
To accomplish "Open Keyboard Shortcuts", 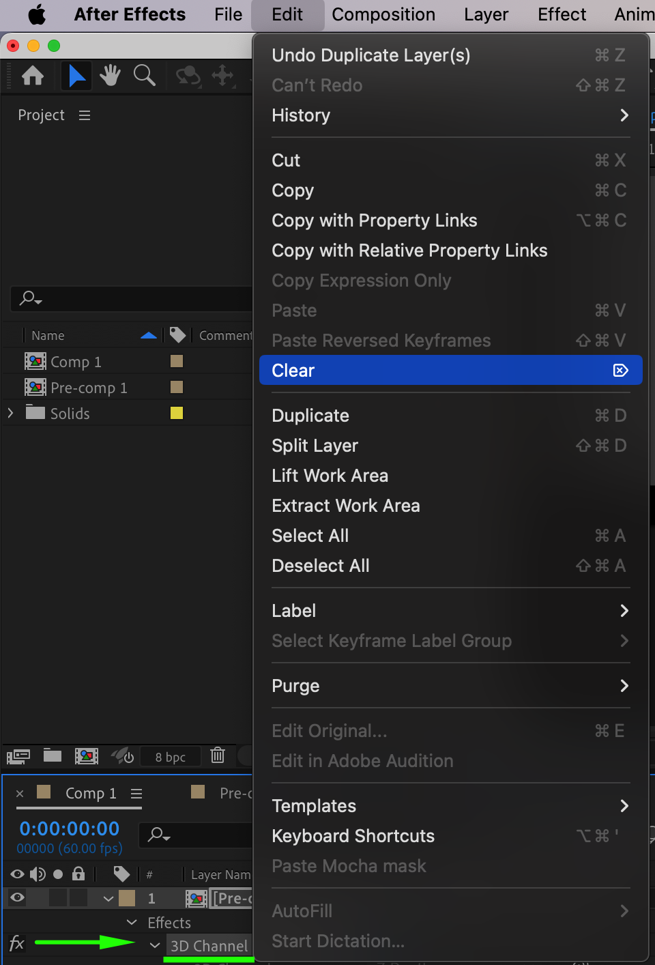I will click(x=450, y=836).
